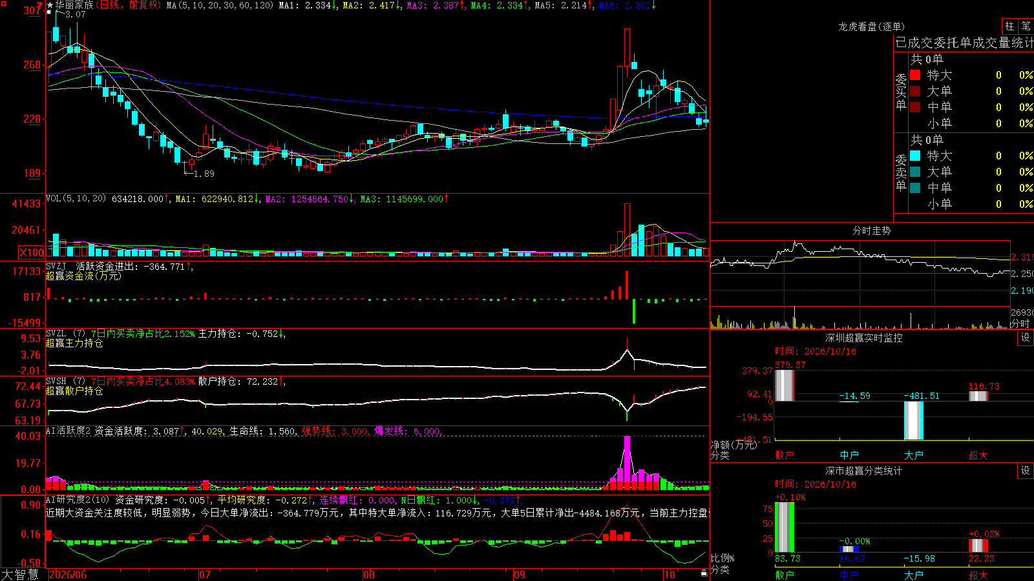Click the small red square icon in the top-left corner
This screenshot has width=1034, height=581.
pyautogui.click(x=5, y=4)
